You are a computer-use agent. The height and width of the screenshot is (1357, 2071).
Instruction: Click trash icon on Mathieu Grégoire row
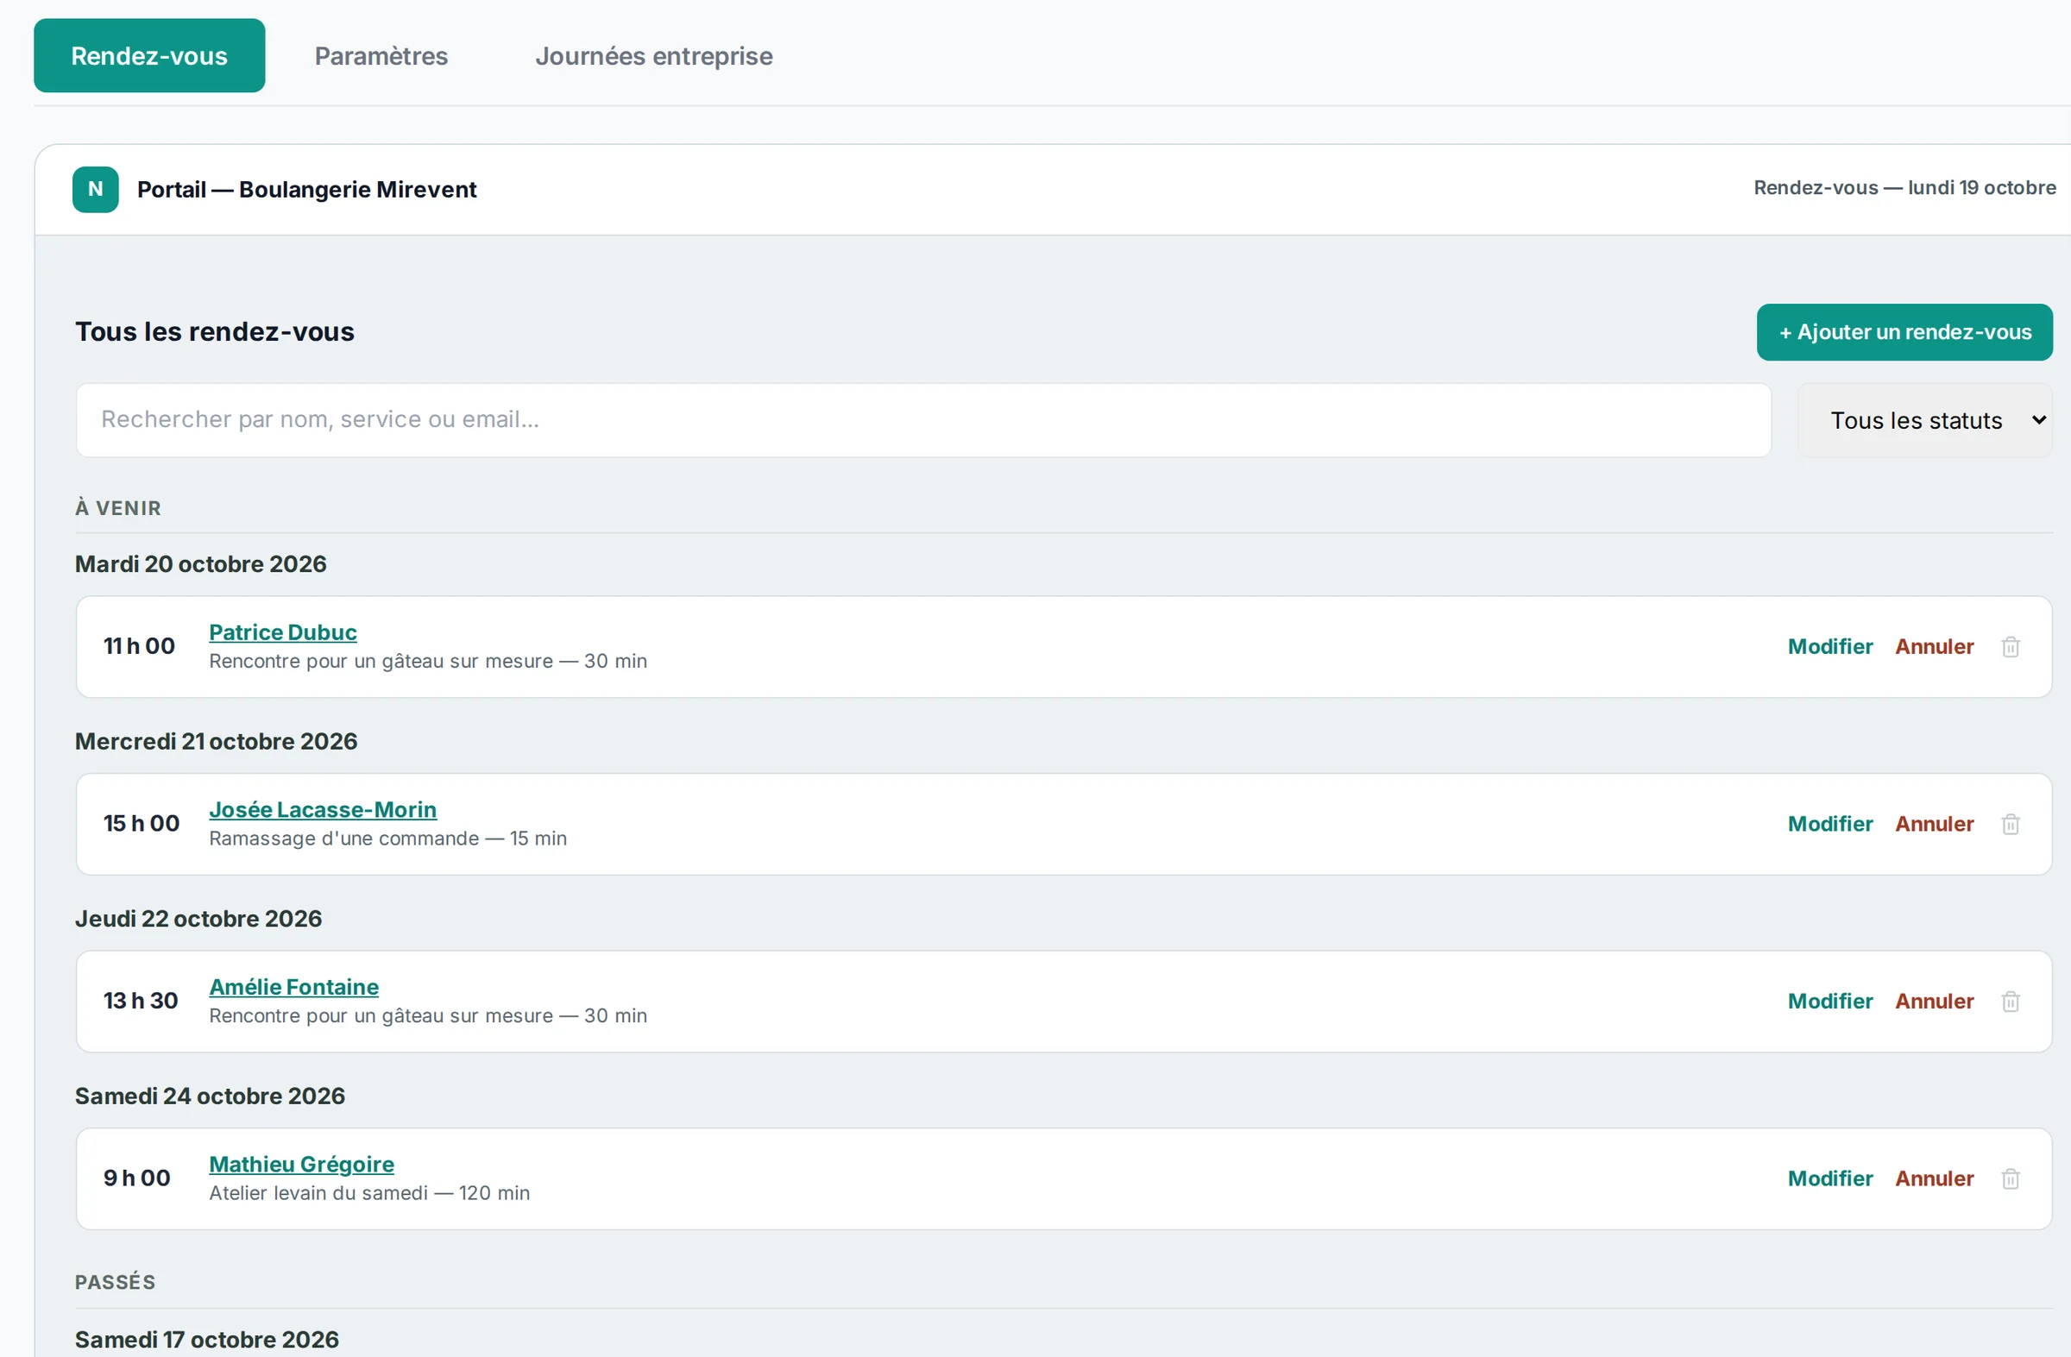pyautogui.click(x=2010, y=1178)
